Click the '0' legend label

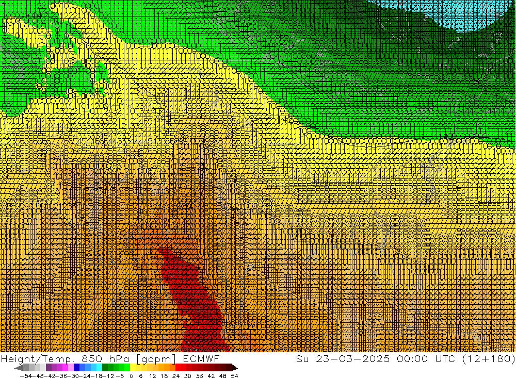(x=132, y=375)
